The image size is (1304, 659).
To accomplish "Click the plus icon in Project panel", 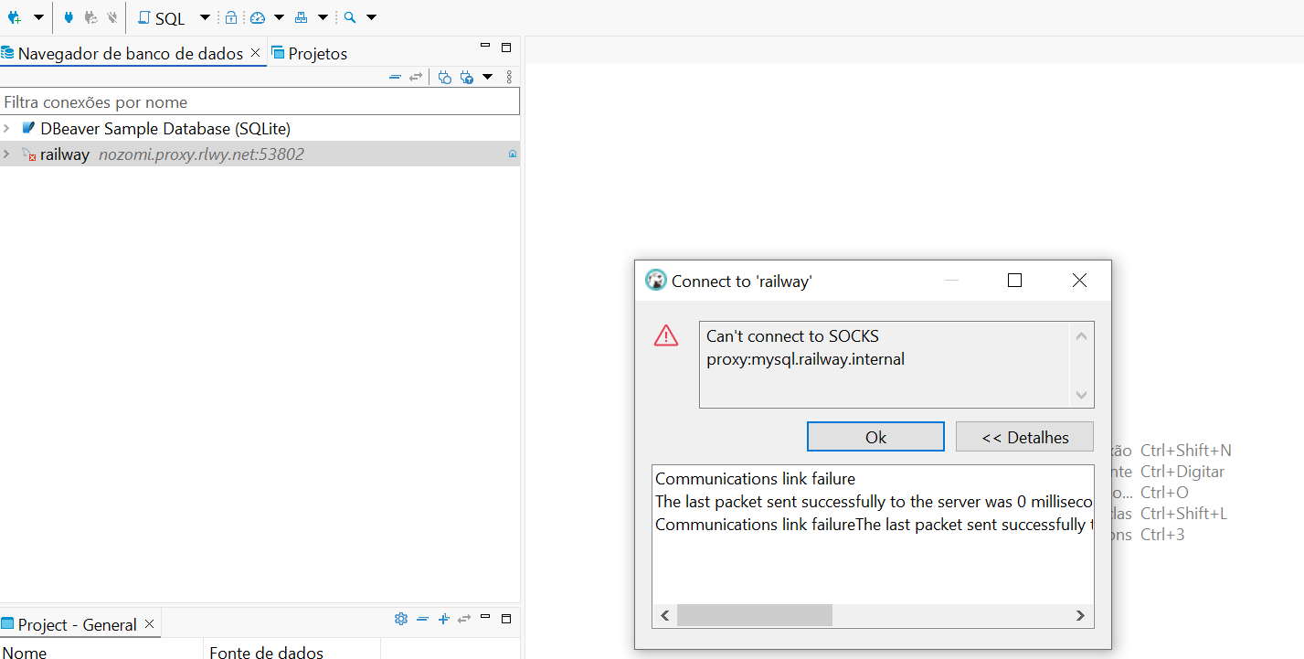I will click(443, 619).
